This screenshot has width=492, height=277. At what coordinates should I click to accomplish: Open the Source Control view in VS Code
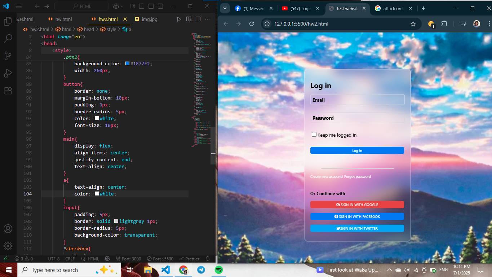click(x=8, y=56)
